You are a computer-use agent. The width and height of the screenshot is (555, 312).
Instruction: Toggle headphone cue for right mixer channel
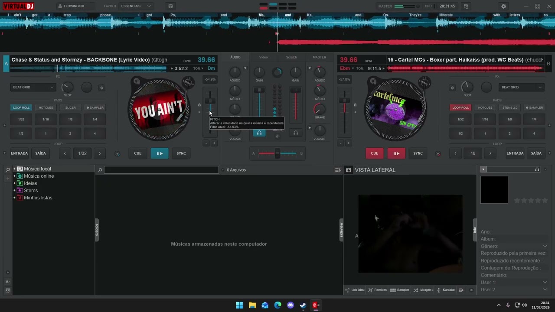tap(296, 133)
